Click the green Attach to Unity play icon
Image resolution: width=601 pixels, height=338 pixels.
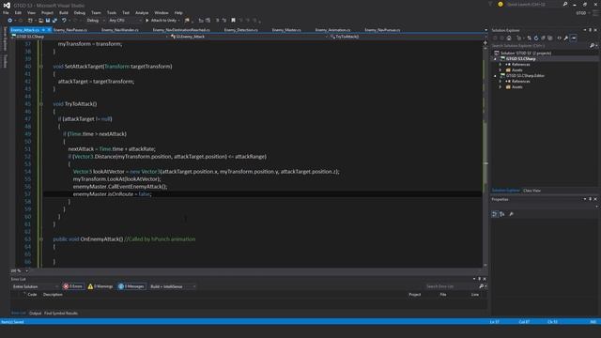point(147,21)
